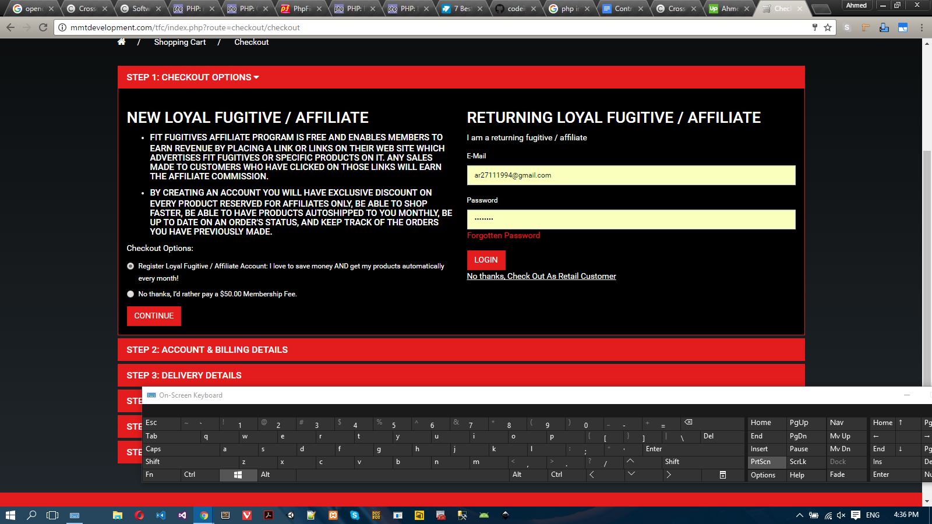The width and height of the screenshot is (932, 524).
Task: Click the blue folder extension icon
Action: (903, 27)
